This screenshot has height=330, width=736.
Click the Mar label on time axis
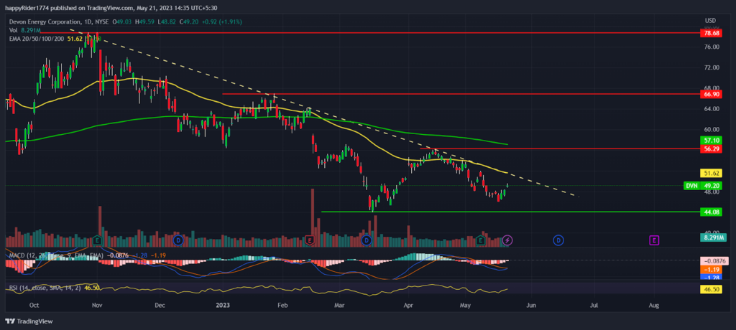[339, 305]
